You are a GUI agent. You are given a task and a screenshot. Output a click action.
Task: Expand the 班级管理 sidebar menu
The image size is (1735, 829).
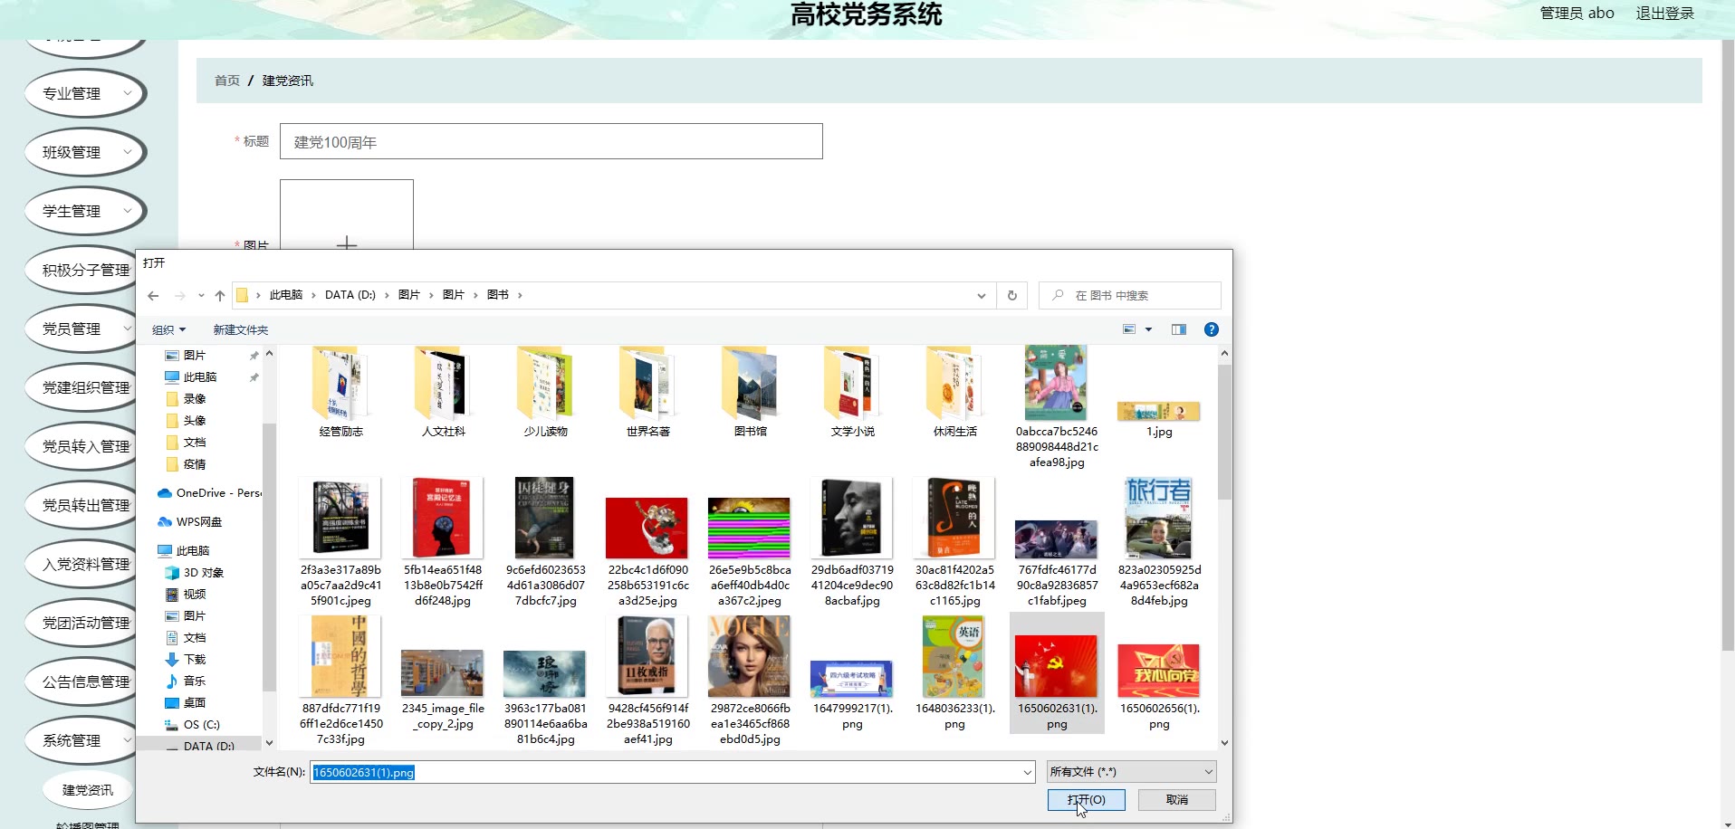(86, 152)
